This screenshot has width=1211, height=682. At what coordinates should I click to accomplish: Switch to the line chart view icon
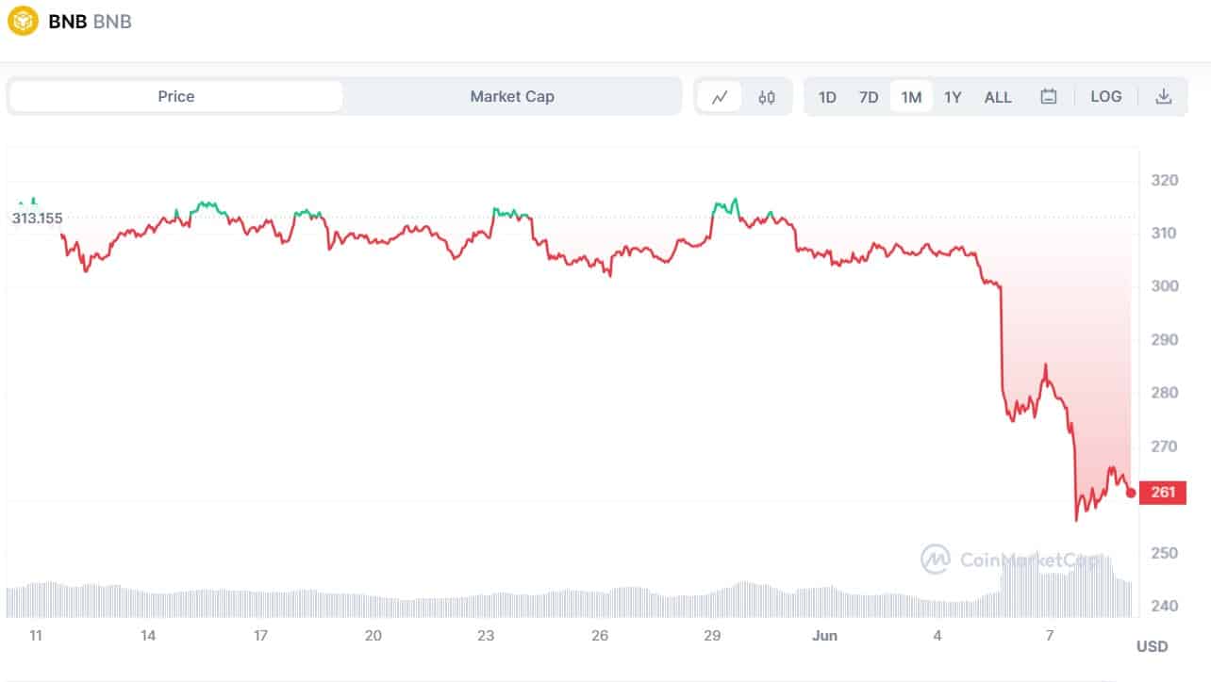click(720, 97)
